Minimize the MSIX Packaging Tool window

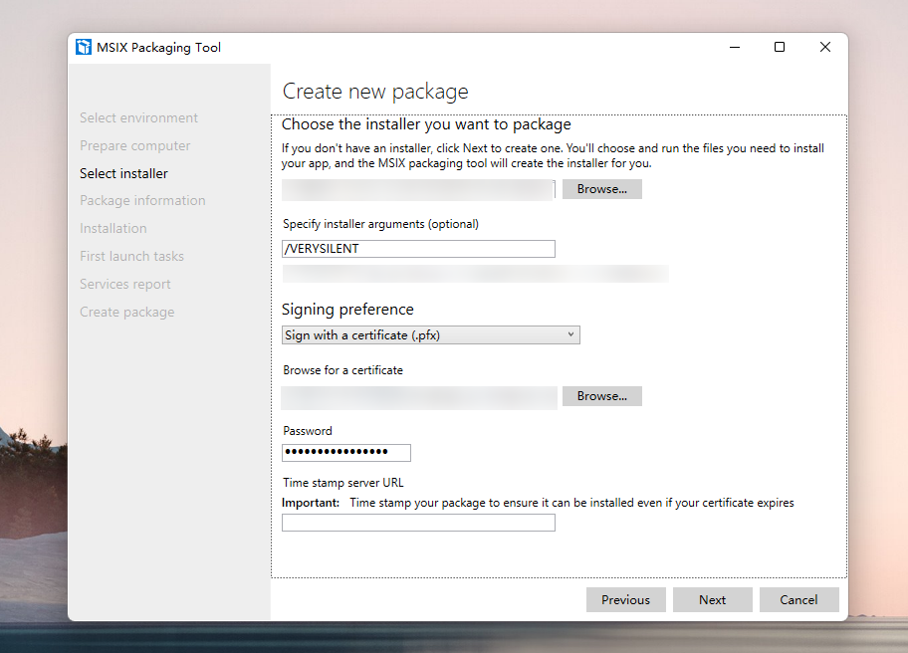pos(735,47)
